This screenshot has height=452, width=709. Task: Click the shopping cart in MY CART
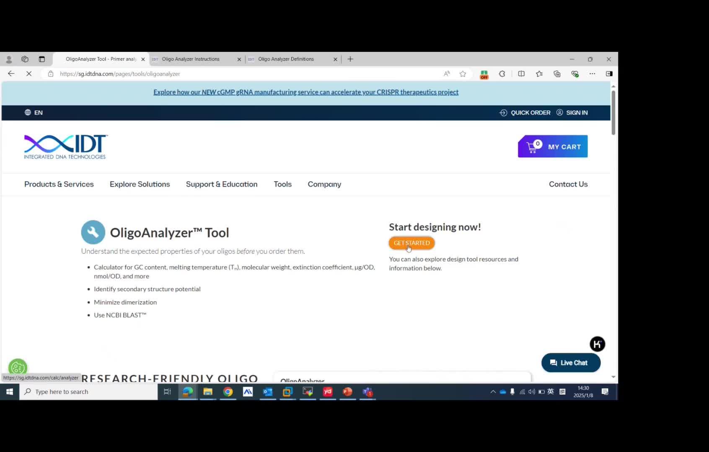pyautogui.click(x=531, y=146)
